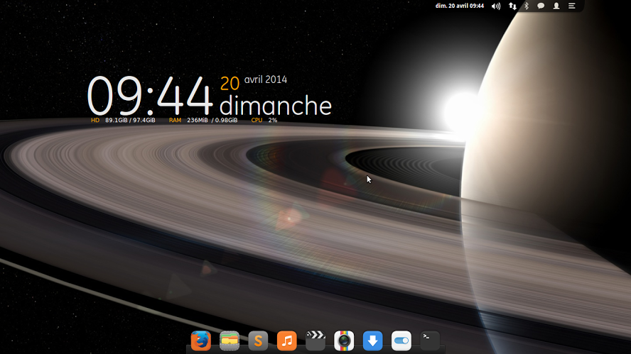The width and height of the screenshot is (631, 354).
Task: Open the blue download arrow app
Action: [372, 341]
